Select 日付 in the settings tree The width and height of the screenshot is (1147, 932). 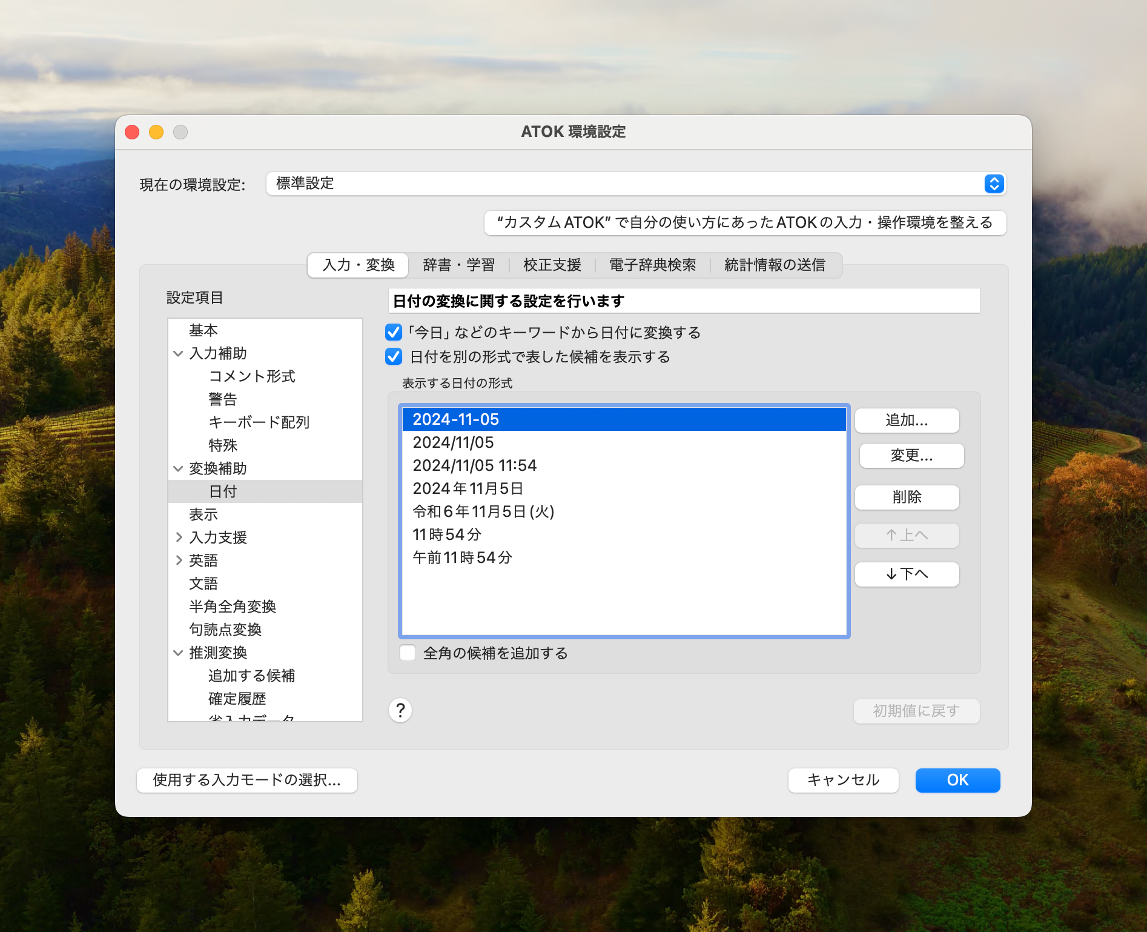click(x=265, y=491)
